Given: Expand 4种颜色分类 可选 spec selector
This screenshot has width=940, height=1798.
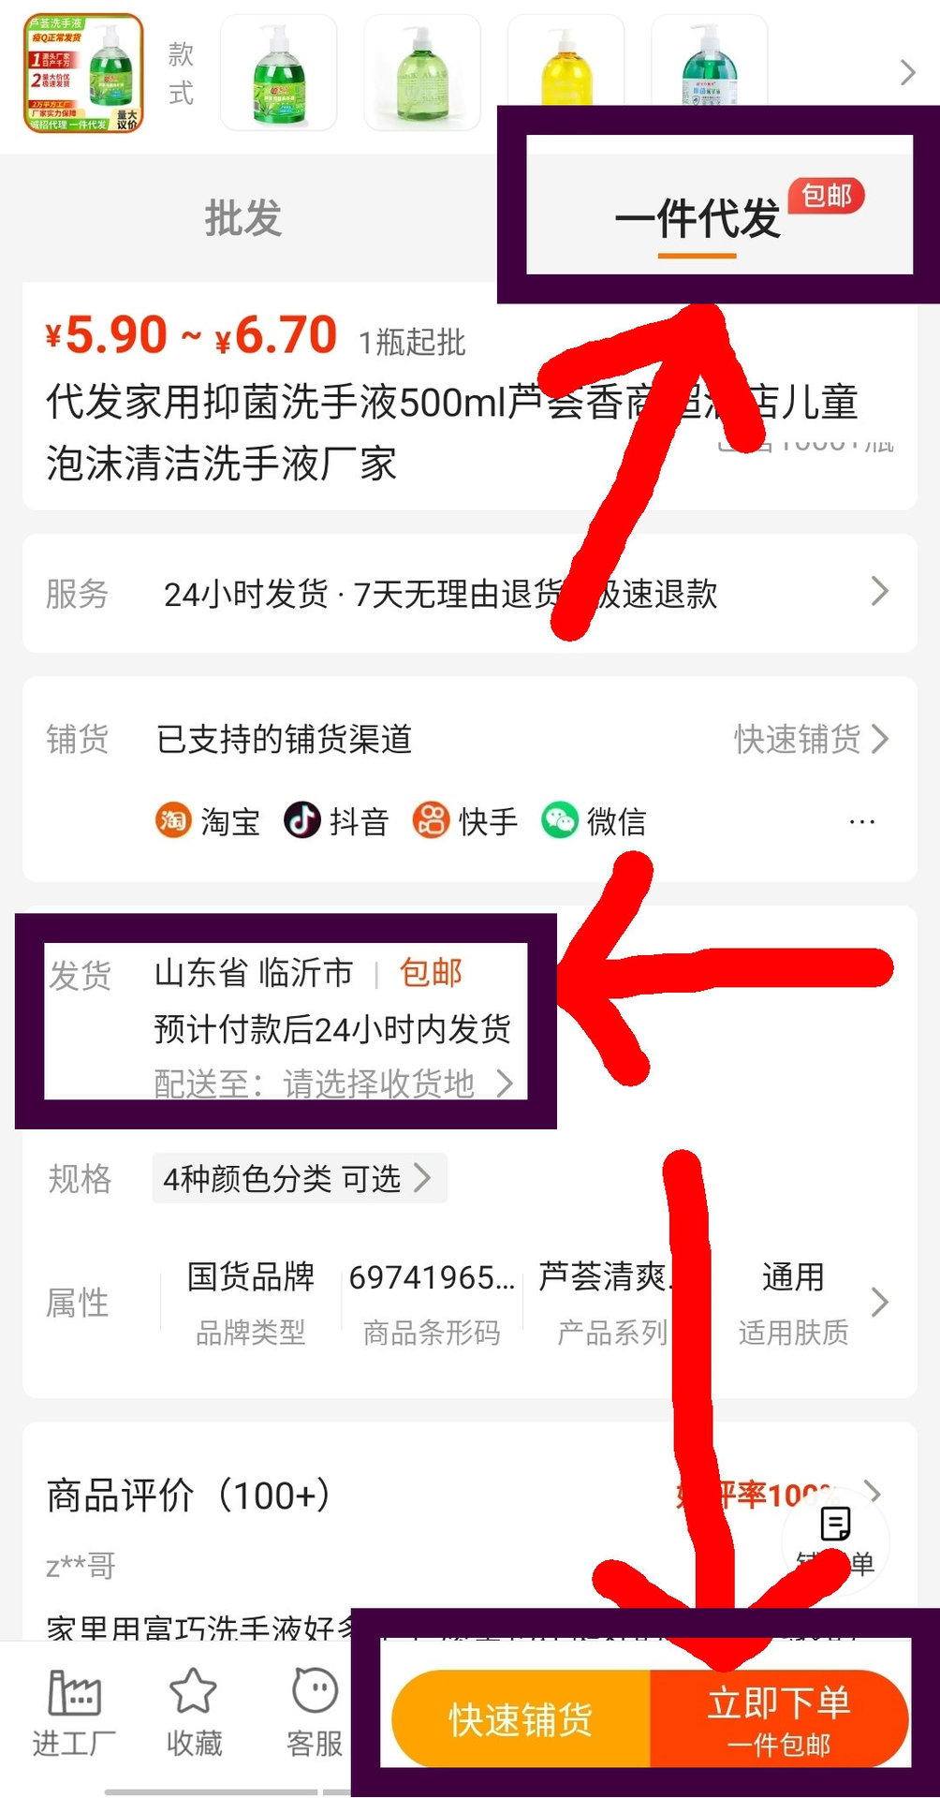Looking at the screenshot, I should click(x=300, y=1178).
